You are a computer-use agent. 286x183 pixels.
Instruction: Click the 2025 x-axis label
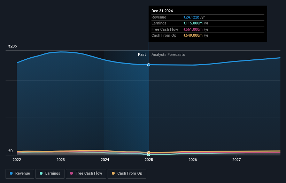(x=149, y=160)
